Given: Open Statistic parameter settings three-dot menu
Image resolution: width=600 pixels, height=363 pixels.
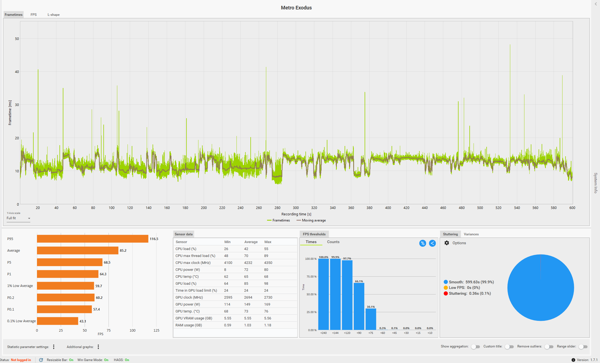Looking at the screenshot, I should coord(54,347).
